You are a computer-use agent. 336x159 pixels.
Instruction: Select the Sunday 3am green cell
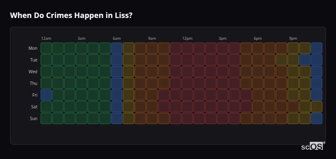coord(81,118)
